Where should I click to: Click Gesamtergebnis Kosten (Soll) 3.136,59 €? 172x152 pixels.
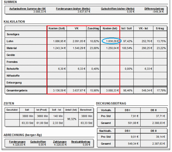[x=59, y=90]
